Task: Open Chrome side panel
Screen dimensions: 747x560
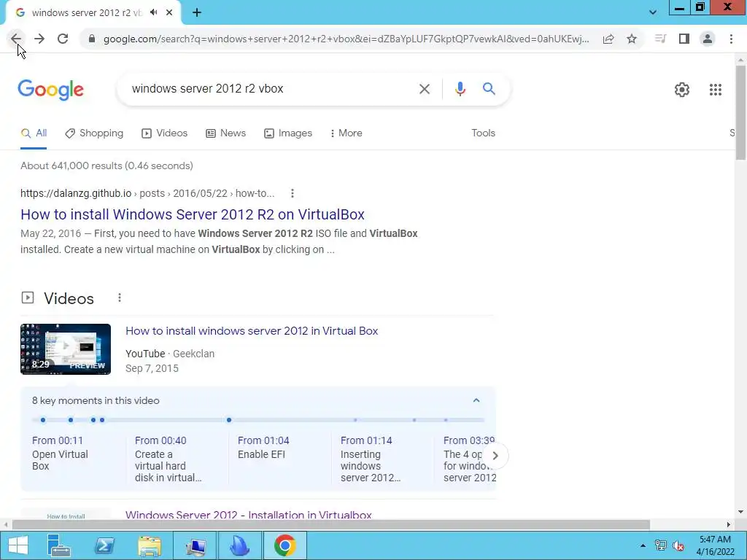Action: click(684, 39)
